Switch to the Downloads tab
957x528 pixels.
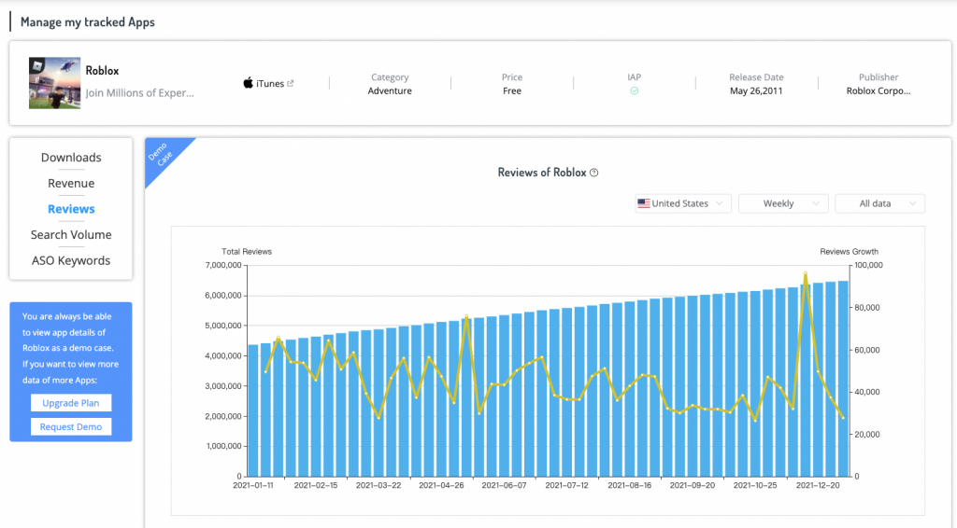pos(71,158)
